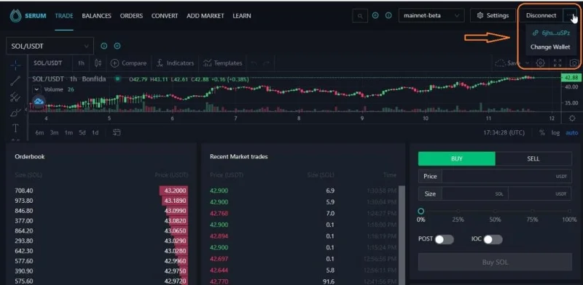
Task: Change the candlestick chart style
Action: [x=98, y=63]
